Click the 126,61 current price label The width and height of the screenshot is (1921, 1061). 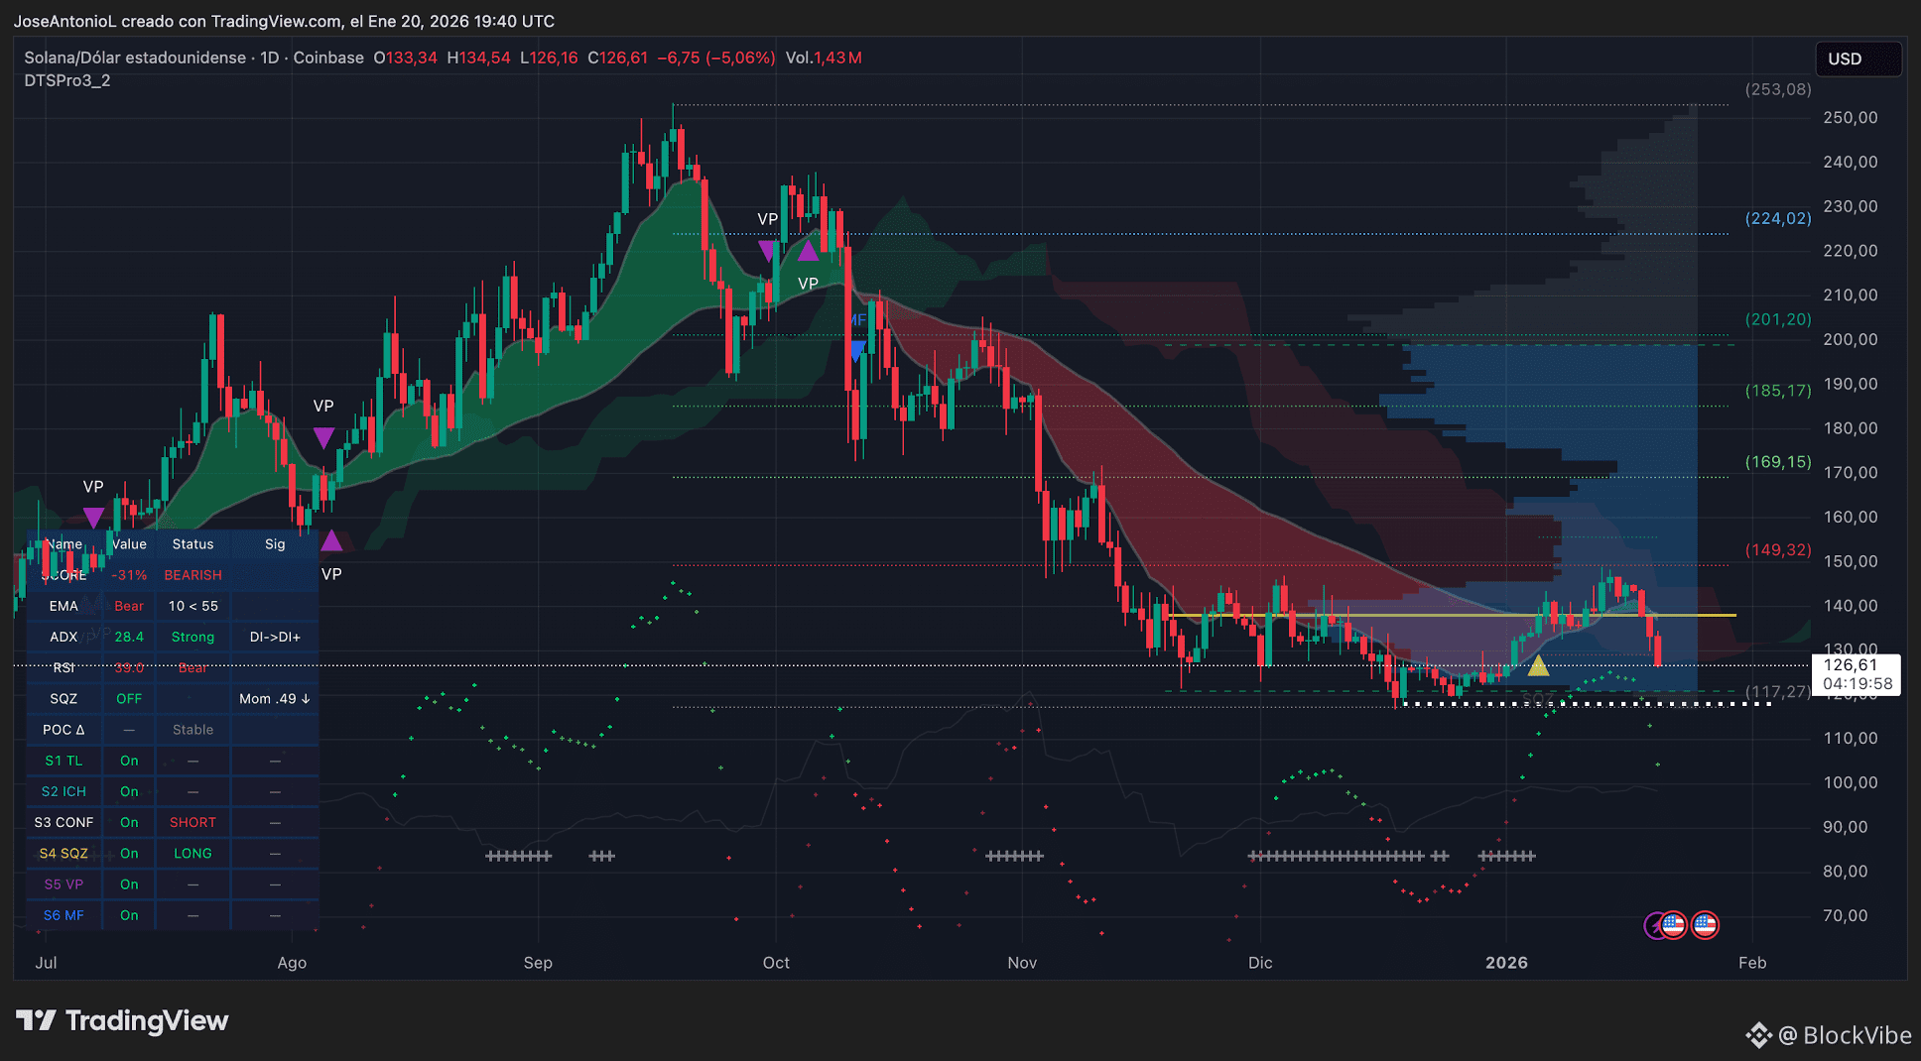click(1851, 665)
